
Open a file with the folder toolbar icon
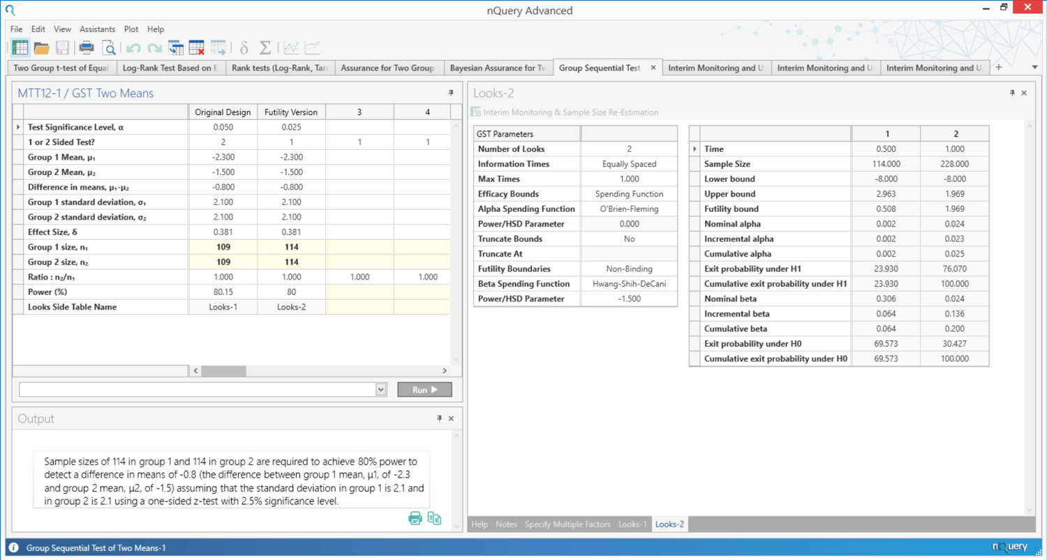(40, 47)
